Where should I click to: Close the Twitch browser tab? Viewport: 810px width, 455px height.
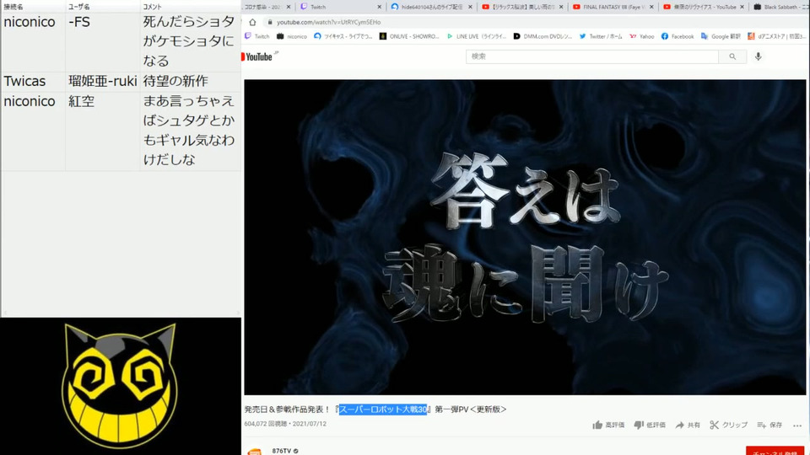[379, 7]
